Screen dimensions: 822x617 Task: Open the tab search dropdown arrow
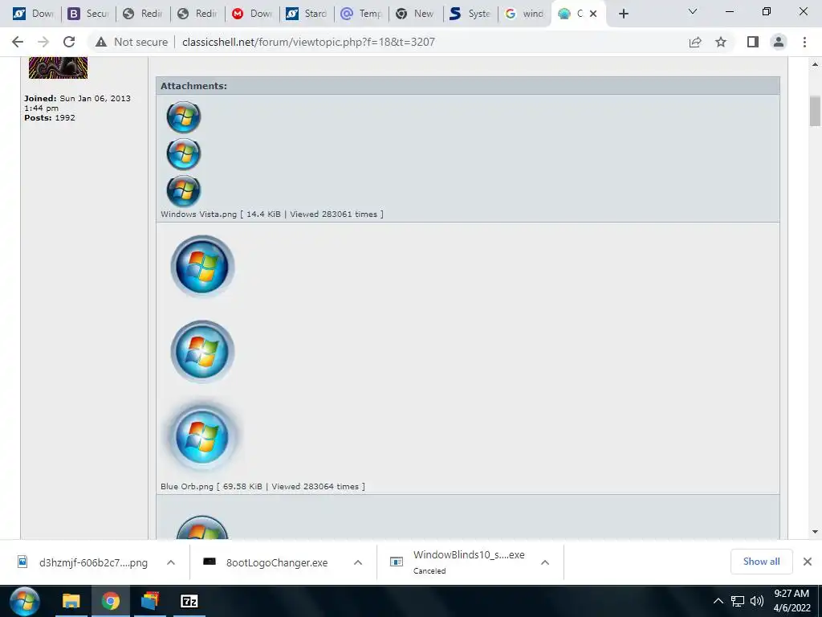coord(693,11)
